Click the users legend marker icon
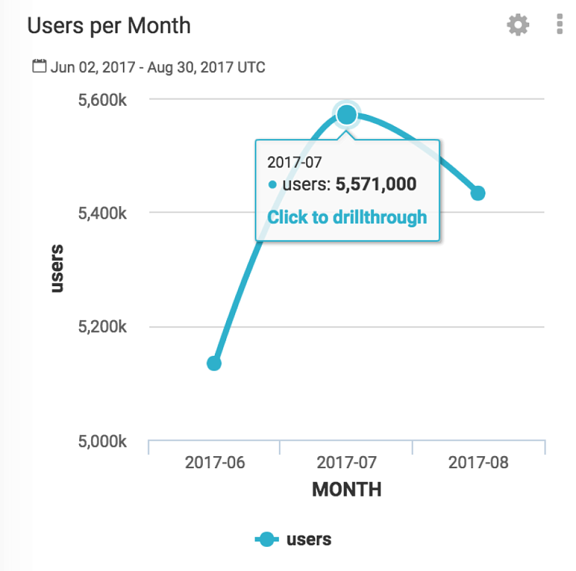 [267, 539]
